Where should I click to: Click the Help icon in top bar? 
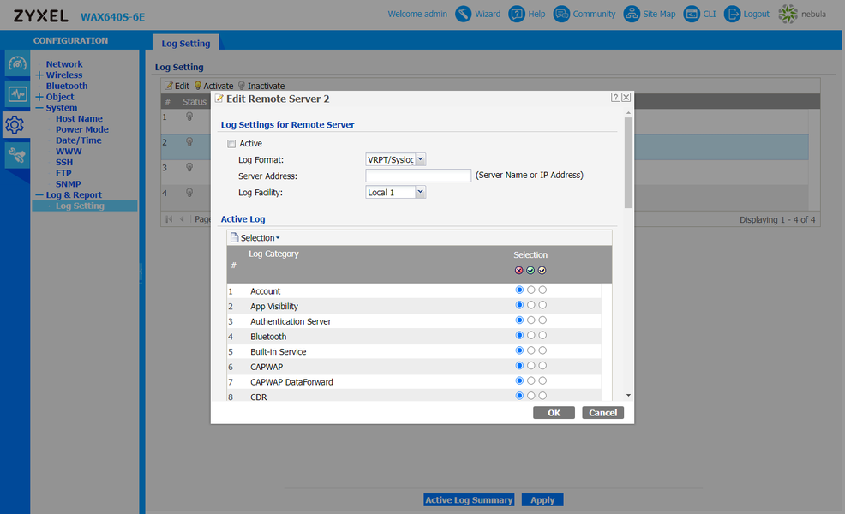tap(517, 14)
